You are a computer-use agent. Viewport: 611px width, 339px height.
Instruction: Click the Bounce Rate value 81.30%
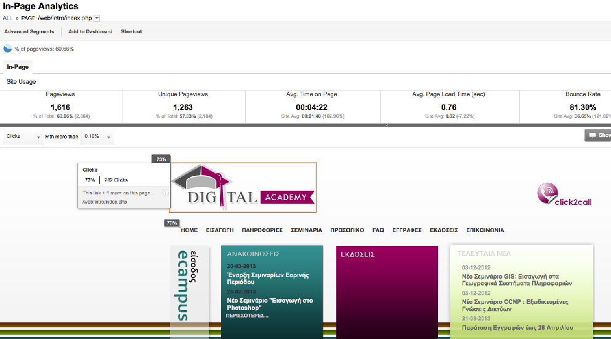coord(583,108)
